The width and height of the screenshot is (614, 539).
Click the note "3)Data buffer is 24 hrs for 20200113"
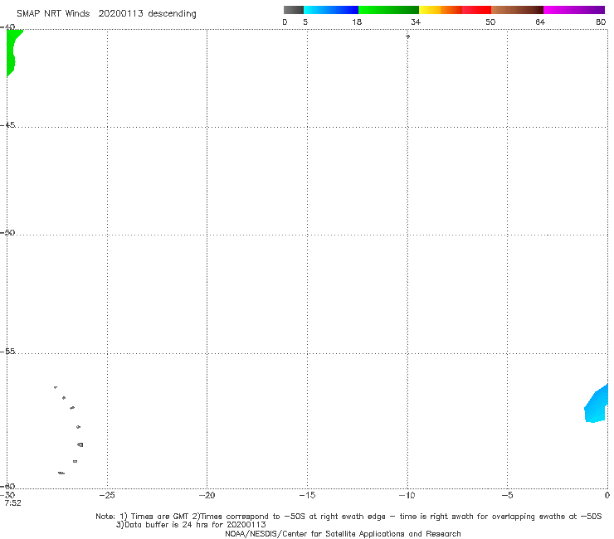[x=191, y=525]
